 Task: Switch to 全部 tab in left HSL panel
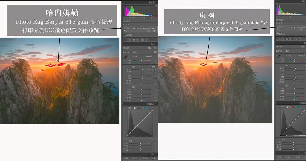click(154, 158)
